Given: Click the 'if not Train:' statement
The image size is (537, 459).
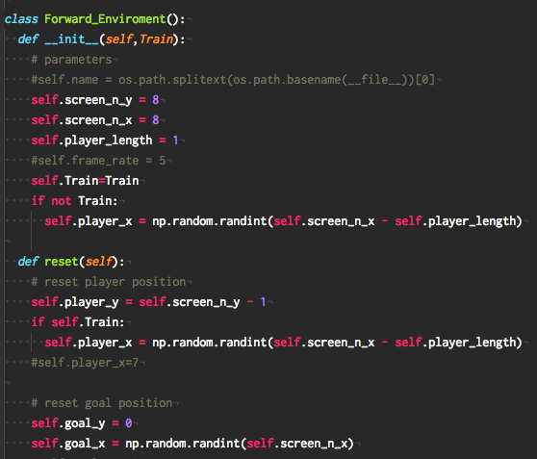Looking at the screenshot, I should 74,201.
